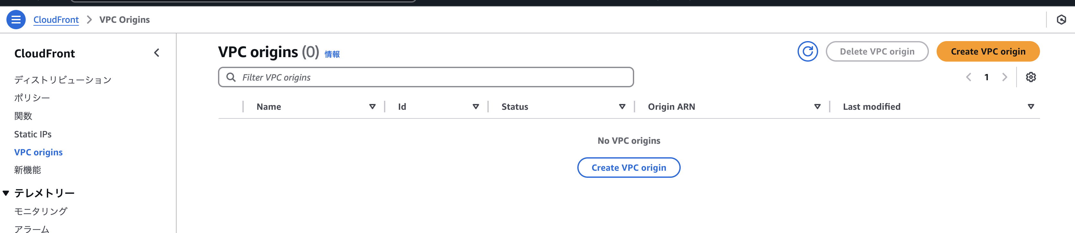Click the refresh VPC origins icon

pyautogui.click(x=807, y=52)
